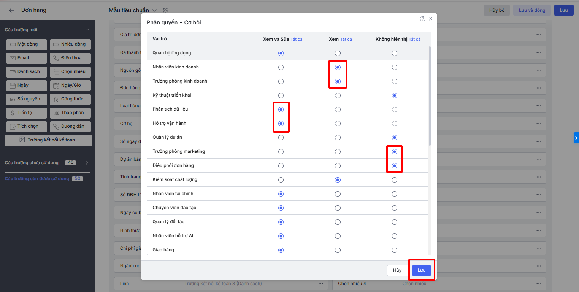Viewport: 579px width, 292px height.
Task: Add a Điện thoại field from sidebar
Action: 70,58
